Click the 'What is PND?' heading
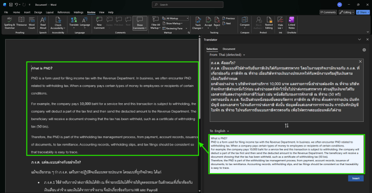Screen dimensions: 372x193 point(42,68)
